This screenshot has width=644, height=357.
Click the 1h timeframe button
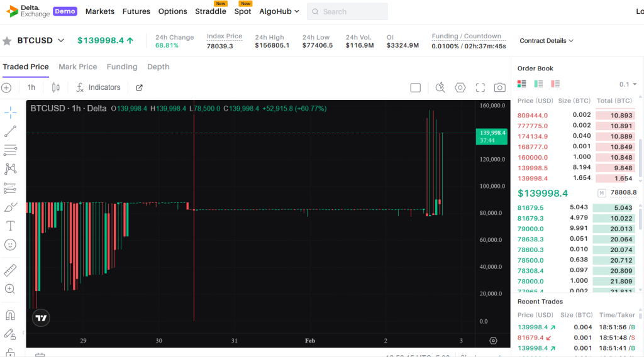pos(31,87)
